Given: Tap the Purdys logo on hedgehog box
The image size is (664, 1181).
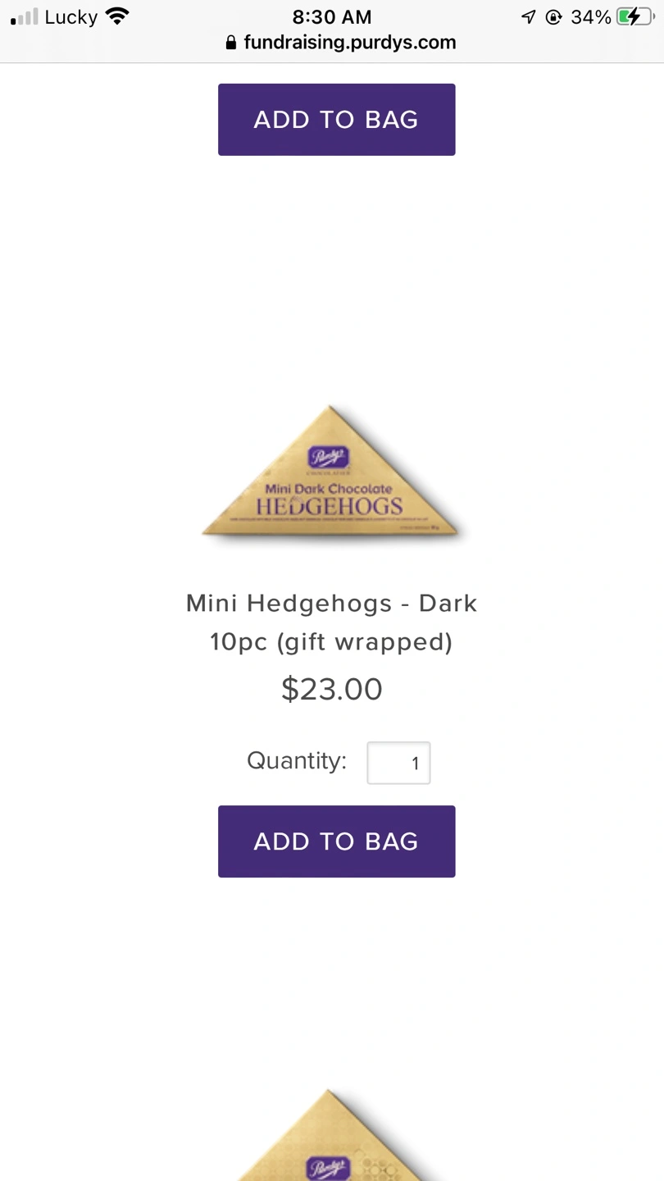Looking at the screenshot, I should pyautogui.click(x=329, y=457).
